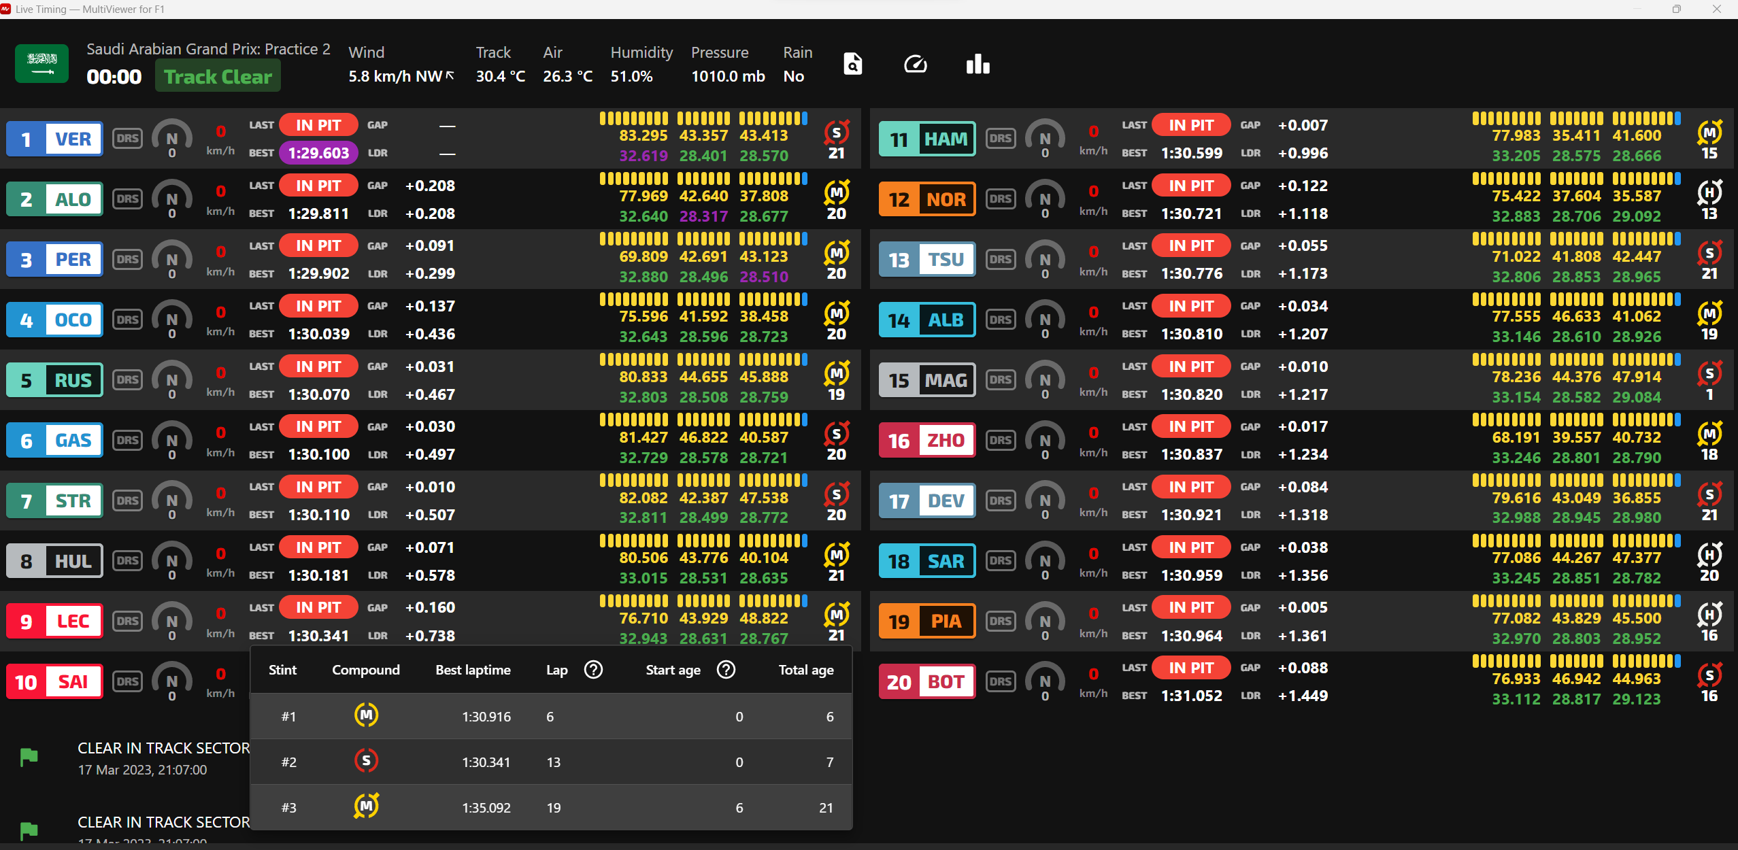
Task: Open the help icon next to the Lap column
Action: pos(592,669)
